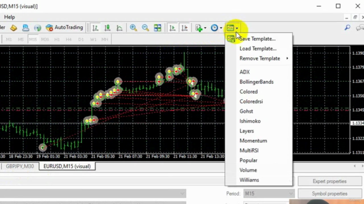
Task: Apply the Popular template
Action: (x=259, y=160)
